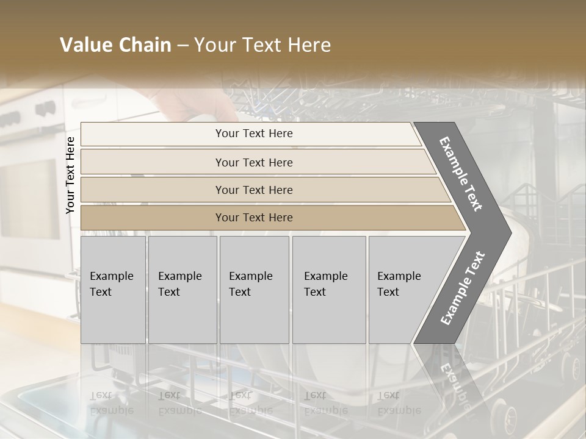Click the mirrored reflection under the first box
Image resolution: width=586 pixels, height=439 pixels.
112,403
